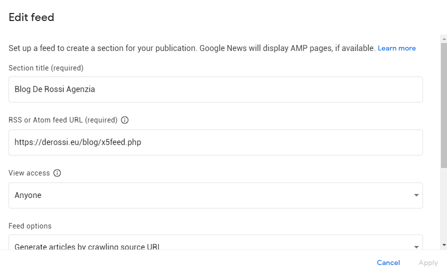This screenshot has height=276, width=447.
Task: Click the "Section title (required)" label
Action: (46, 67)
